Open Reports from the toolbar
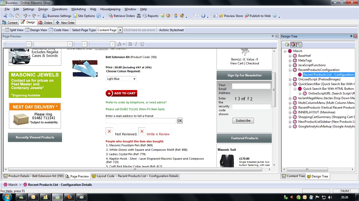 pos(145,16)
